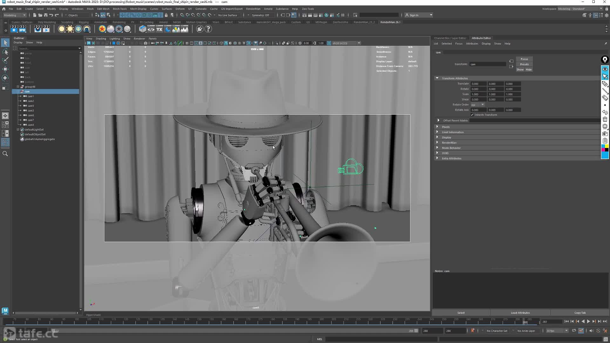
Task: Open the Rotate Order xyz dropdown
Action: [478, 105]
